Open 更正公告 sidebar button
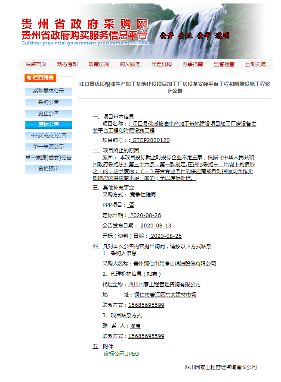 pos(49,114)
